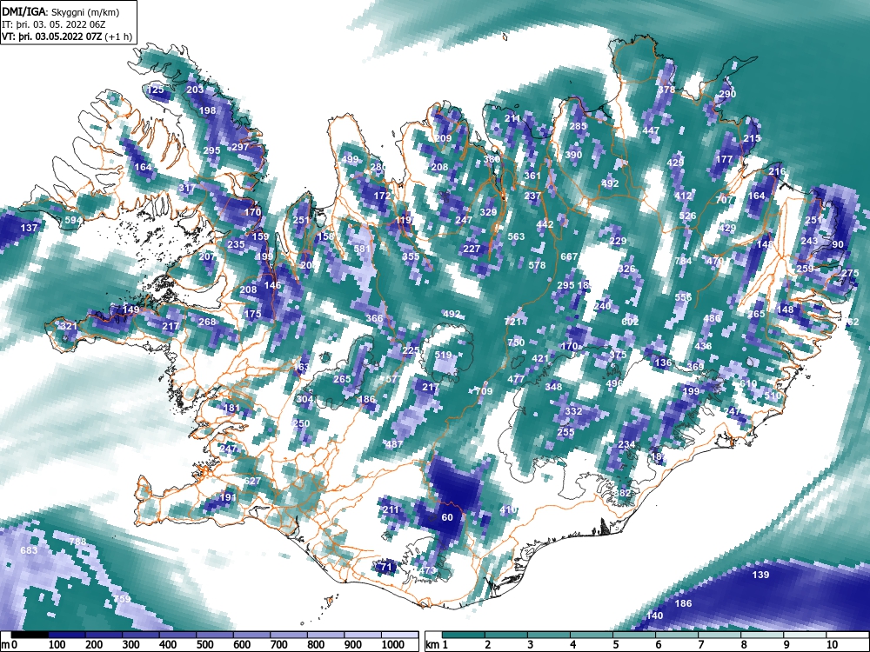This screenshot has width=870, height=652.
Task: Click the map value '317'
Action: tap(187, 188)
